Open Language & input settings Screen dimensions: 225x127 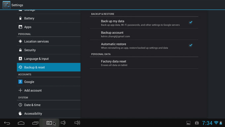point(49,59)
